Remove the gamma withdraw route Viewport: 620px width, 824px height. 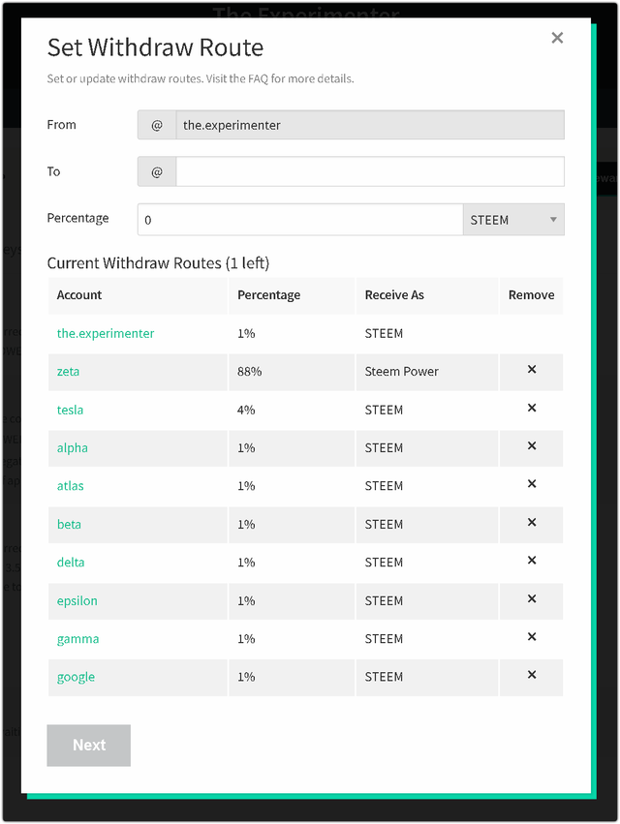[x=531, y=637]
